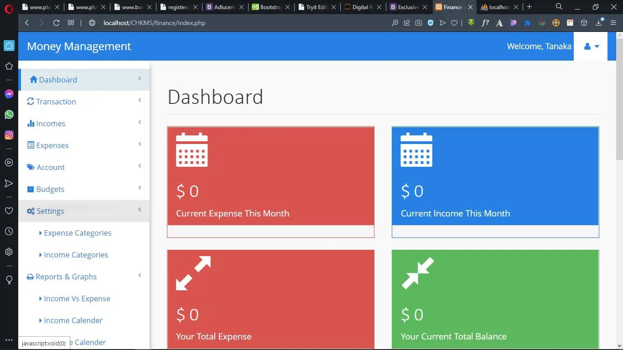Image resolution: width=623 pixels, height=350 pixels.
Task: Open WhatsApp from the Opera sidebar
Action: pos(9,114)
